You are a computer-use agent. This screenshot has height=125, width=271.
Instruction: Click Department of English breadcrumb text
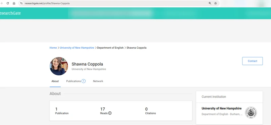point(110,48)
